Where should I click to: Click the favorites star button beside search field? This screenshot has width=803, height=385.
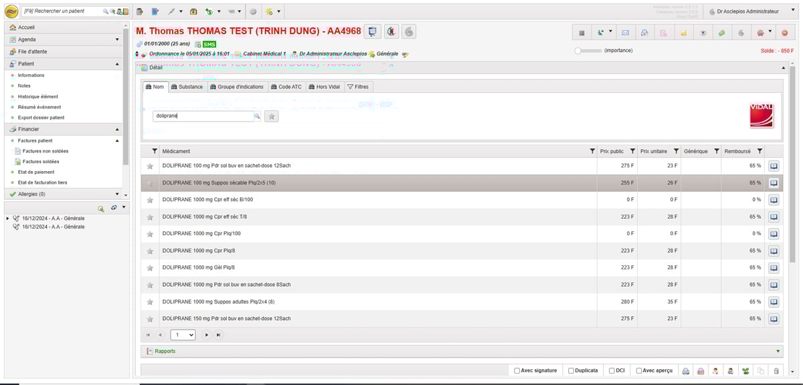tap(271, 116)
